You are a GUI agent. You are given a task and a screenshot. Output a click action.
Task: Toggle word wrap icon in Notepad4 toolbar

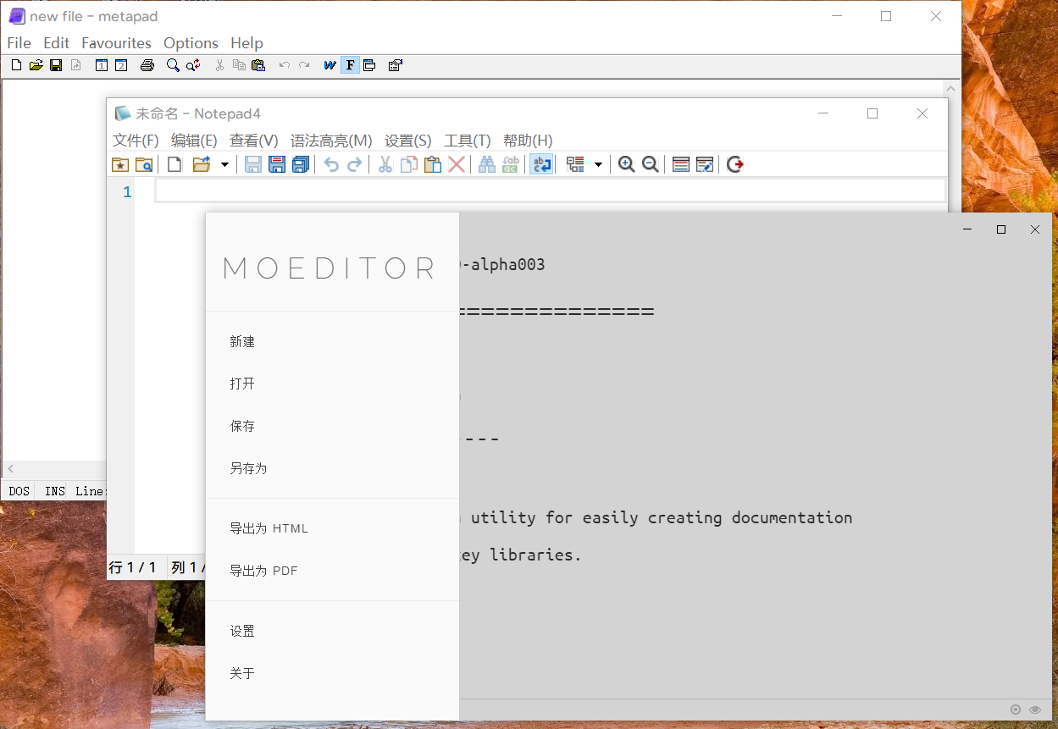(541, 164)
